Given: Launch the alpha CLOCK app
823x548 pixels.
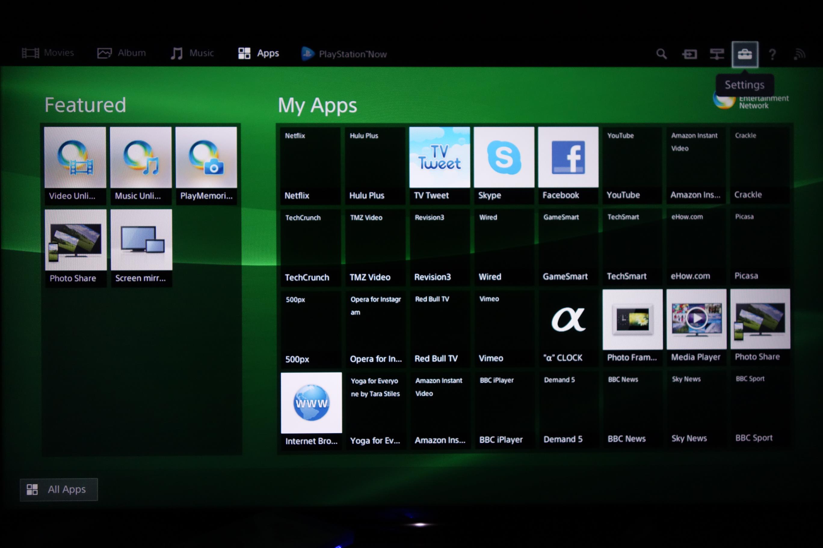Looking at the screenshot, I should tap(568, 327).
